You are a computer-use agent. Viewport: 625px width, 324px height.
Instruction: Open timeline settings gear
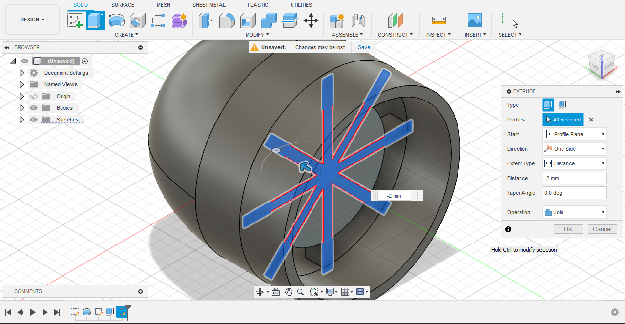click(615, 312)
